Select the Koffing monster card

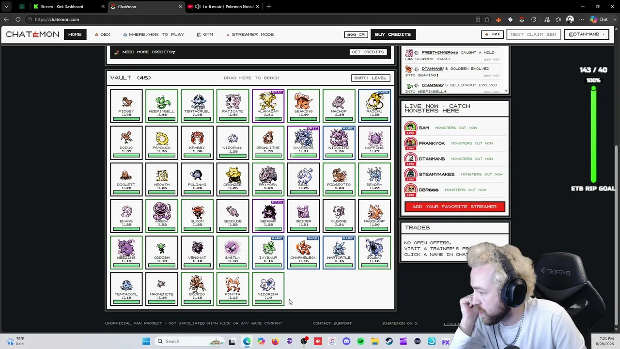tap(374, 143)
